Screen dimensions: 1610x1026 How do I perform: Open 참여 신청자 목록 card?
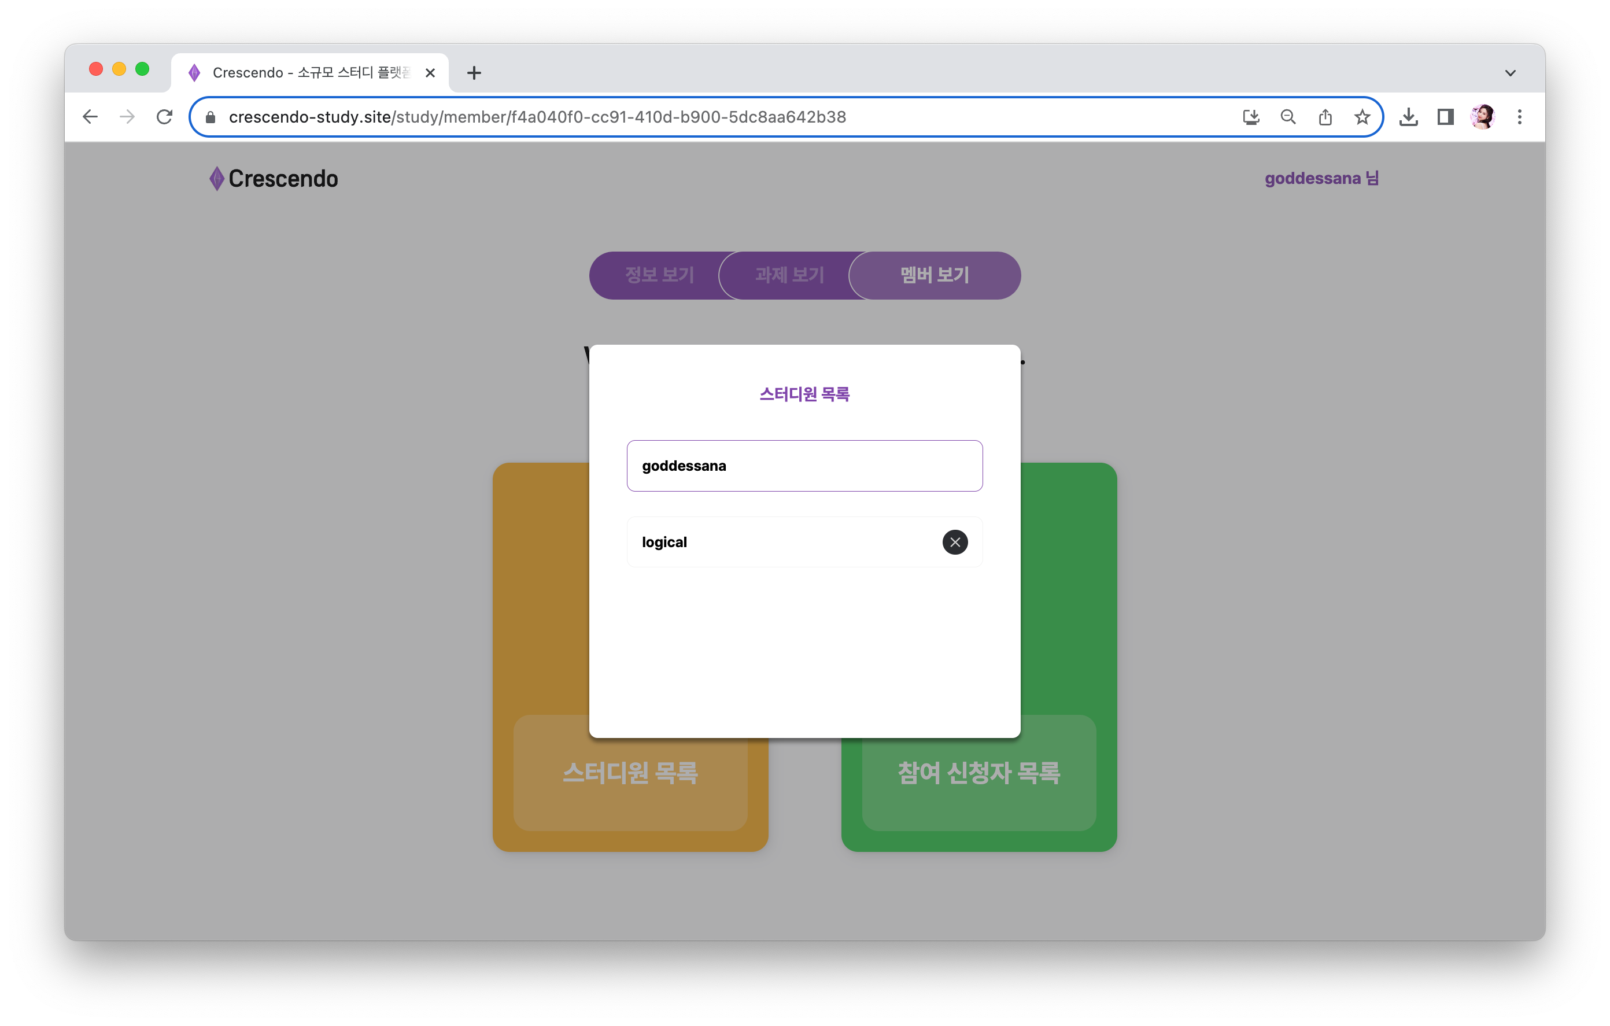click(x=978, y=773)
